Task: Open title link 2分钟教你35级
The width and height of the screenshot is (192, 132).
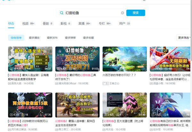Action: [x=28, y=123]
